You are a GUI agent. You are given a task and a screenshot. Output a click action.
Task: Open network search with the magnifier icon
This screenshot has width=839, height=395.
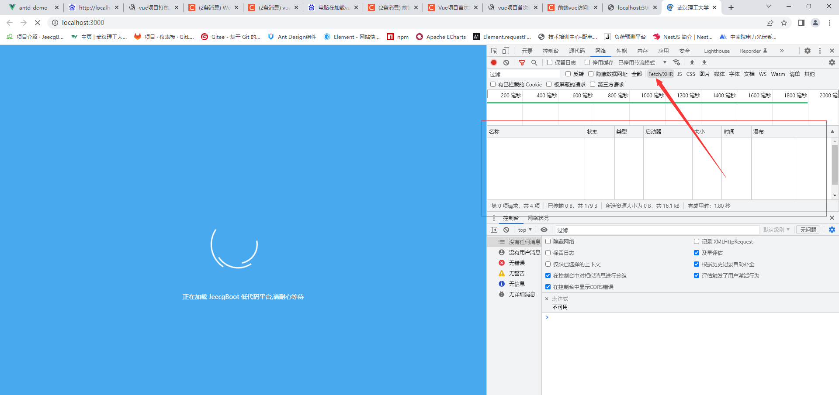point(534,62)
